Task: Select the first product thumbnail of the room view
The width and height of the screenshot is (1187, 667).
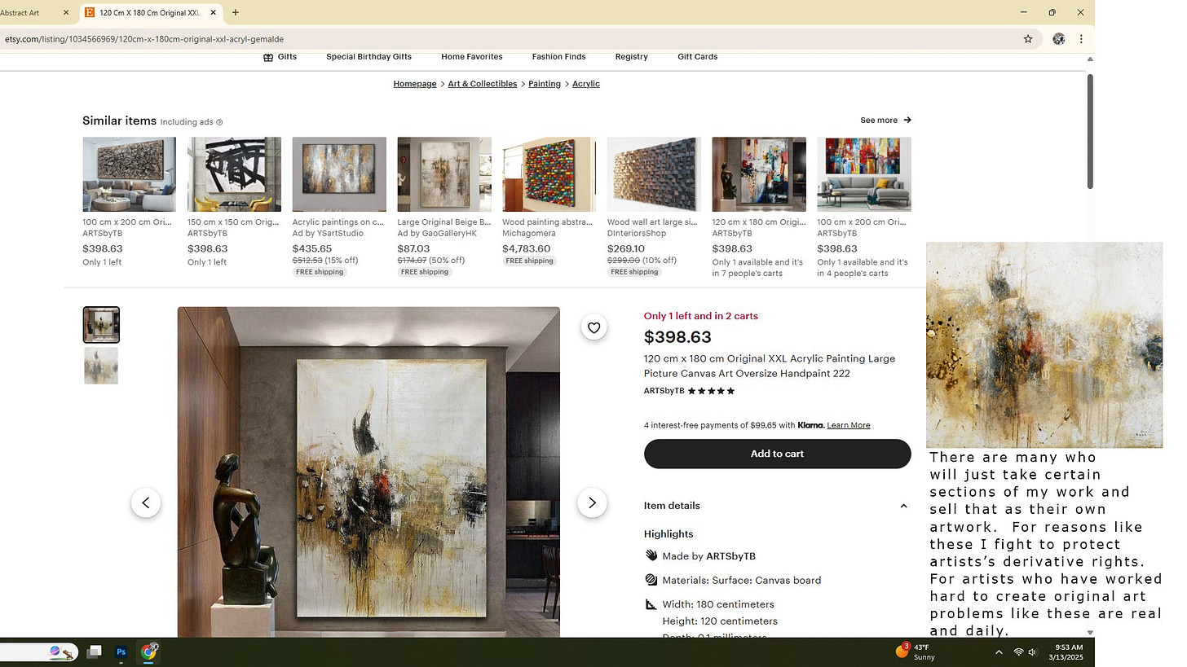Action: click(101, 325)
